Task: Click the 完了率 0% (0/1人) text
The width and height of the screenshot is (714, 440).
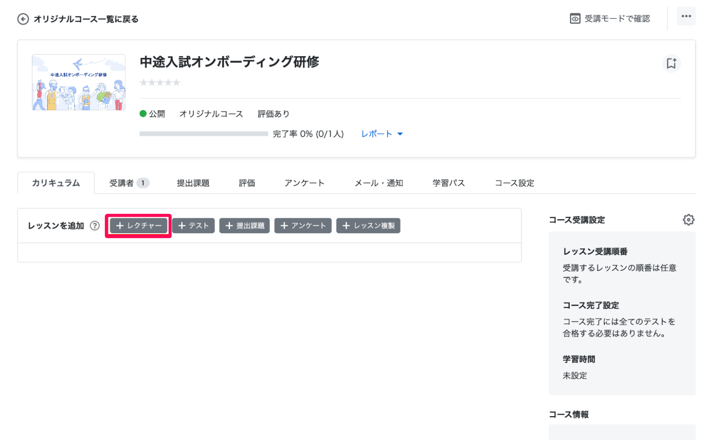Action: (x=308, y=134)
